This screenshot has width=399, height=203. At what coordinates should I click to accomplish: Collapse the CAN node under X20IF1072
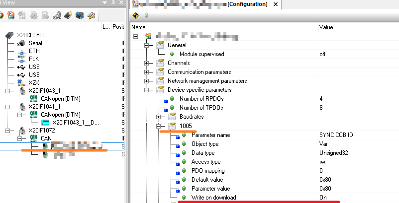pos(19,138)
